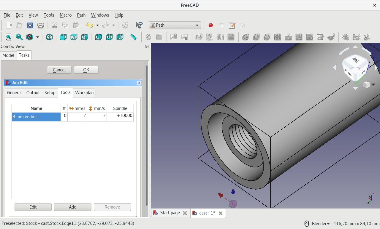Switch to the Workplan tab
This screenshot has height=229, width=380.
click(x=84, y=93)
